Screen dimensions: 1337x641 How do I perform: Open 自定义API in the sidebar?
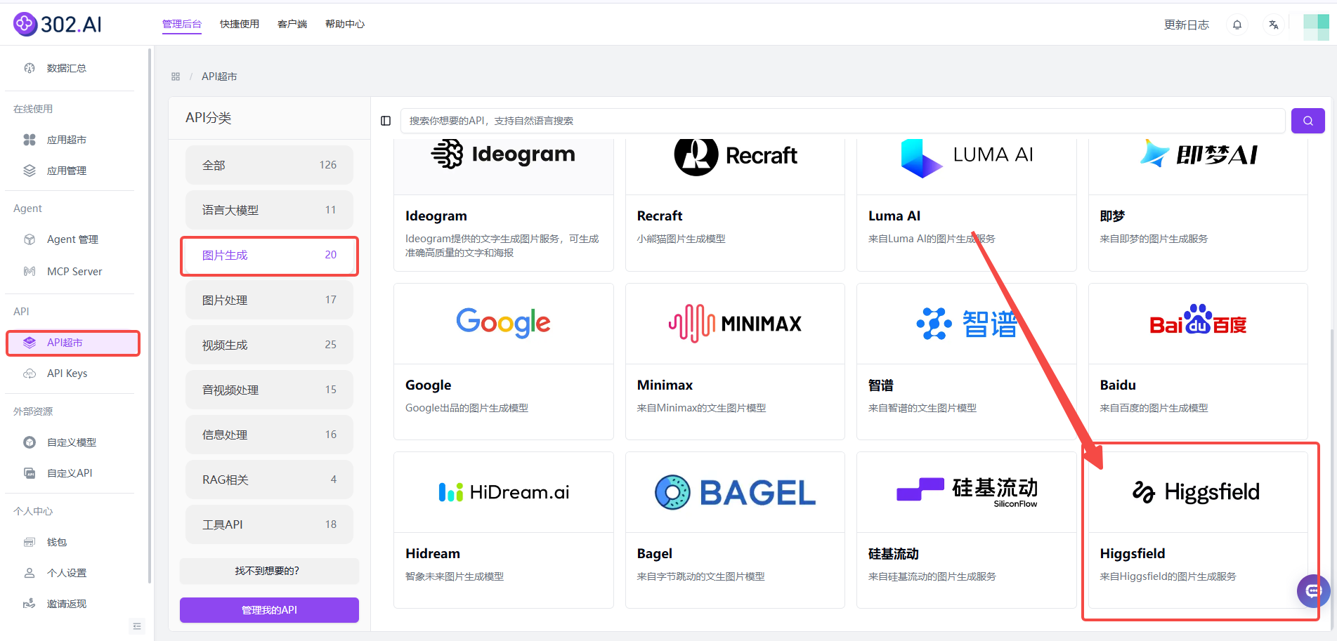tap(70, 473)
